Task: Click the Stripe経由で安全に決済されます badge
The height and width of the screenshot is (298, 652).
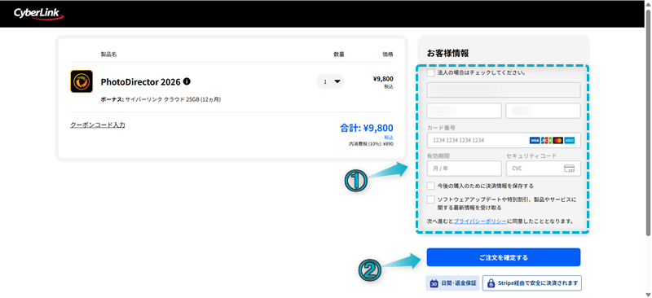Action: click(532, 283)
